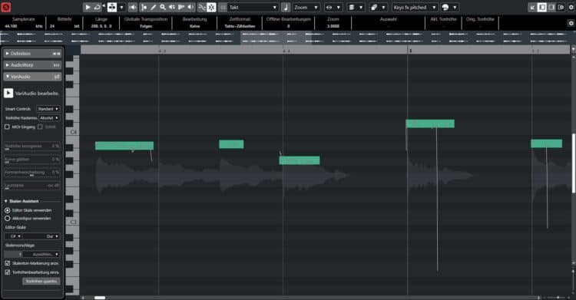Enable the MIDI-Eingang checkbox

pos(7,127)
